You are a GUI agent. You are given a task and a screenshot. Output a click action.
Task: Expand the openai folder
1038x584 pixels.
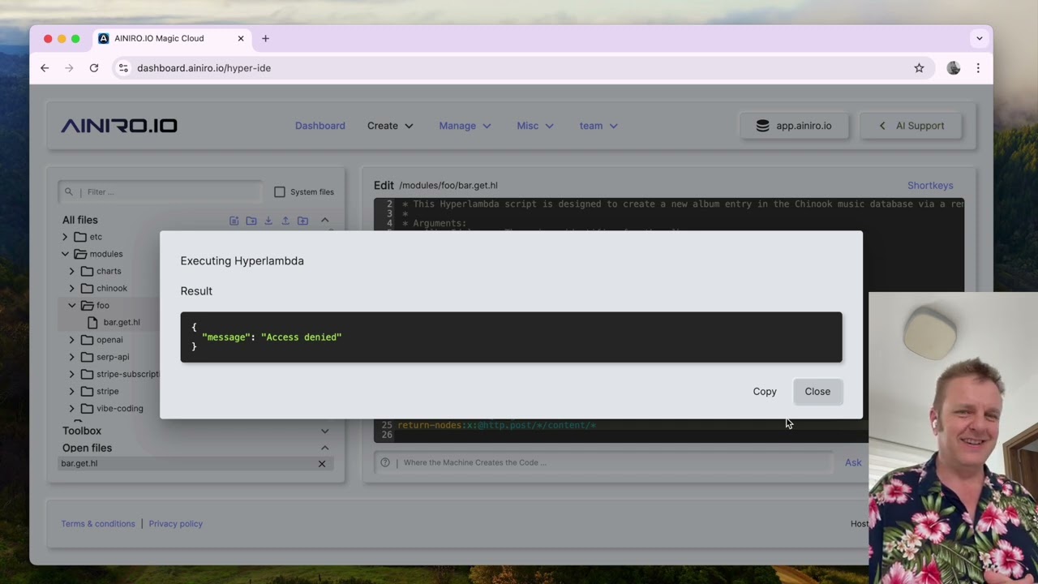point(71,340)
